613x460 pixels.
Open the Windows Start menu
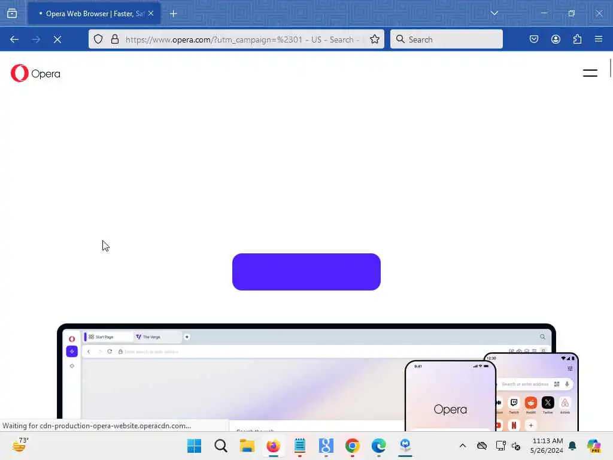[195, 446]
